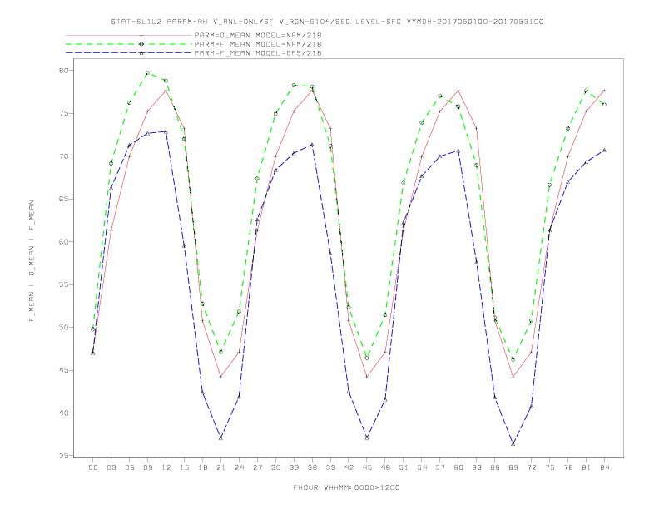Click blue triangle data point at hour 21
The width and height of the screenshot is (659, 509).
220,438
